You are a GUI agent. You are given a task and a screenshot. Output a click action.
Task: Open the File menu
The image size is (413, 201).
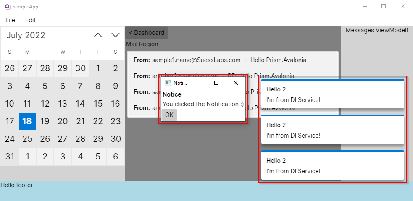(10, 20)
